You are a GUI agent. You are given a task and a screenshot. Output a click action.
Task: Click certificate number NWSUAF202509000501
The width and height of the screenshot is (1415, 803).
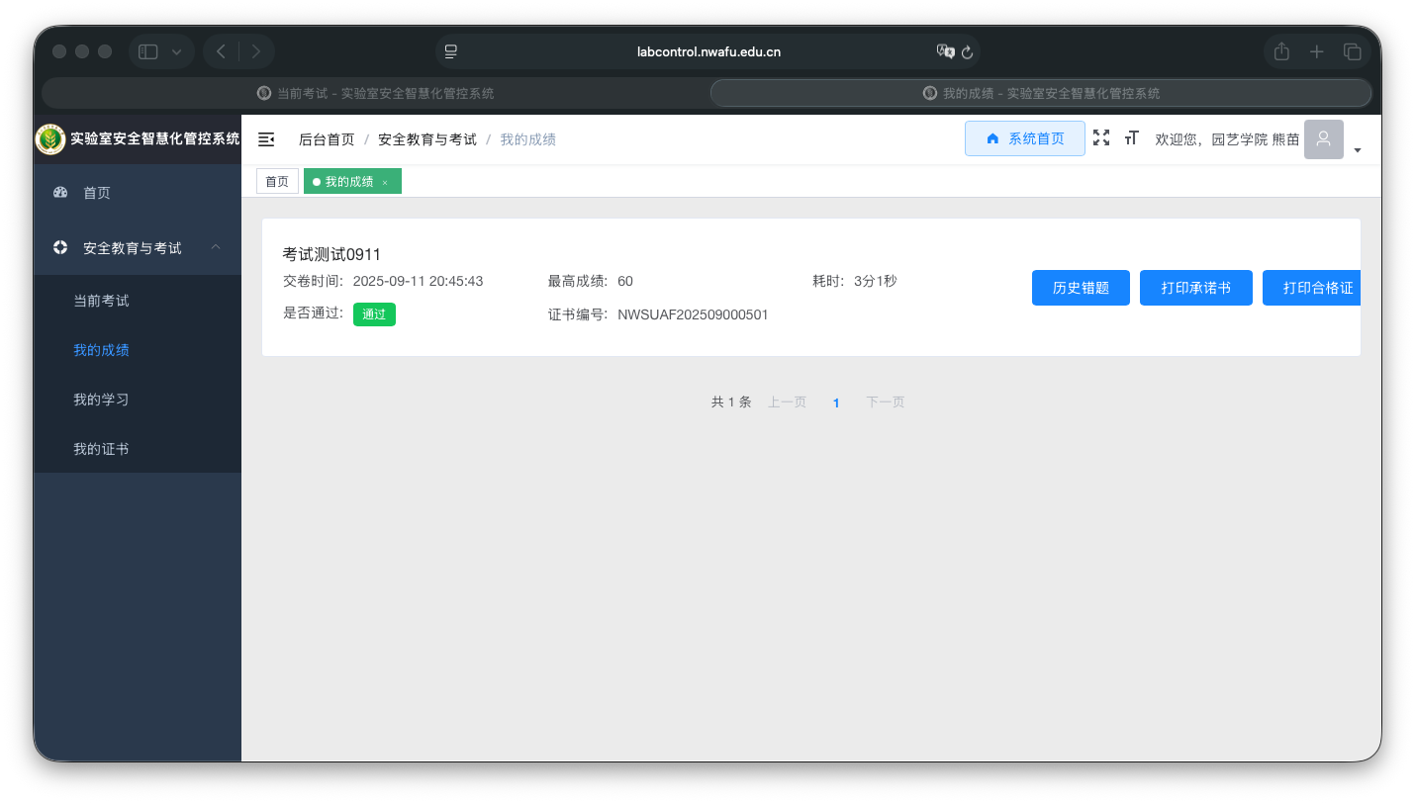click(x=693, y=314)
